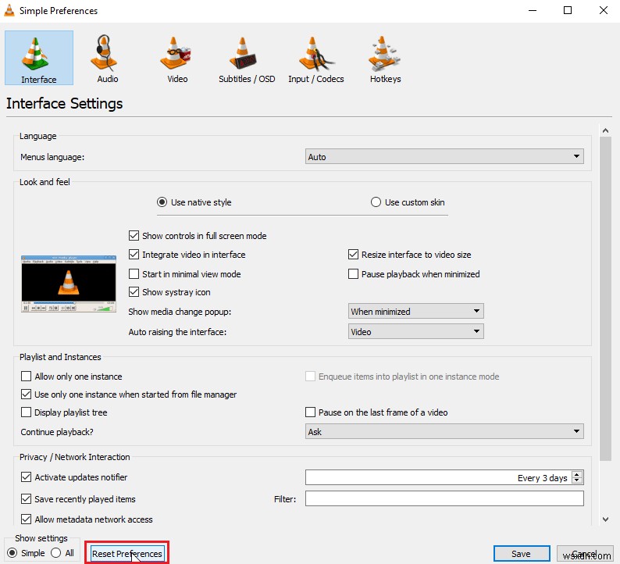Click the Menus language label
The image size is (620, 564).
click(52, 157)
